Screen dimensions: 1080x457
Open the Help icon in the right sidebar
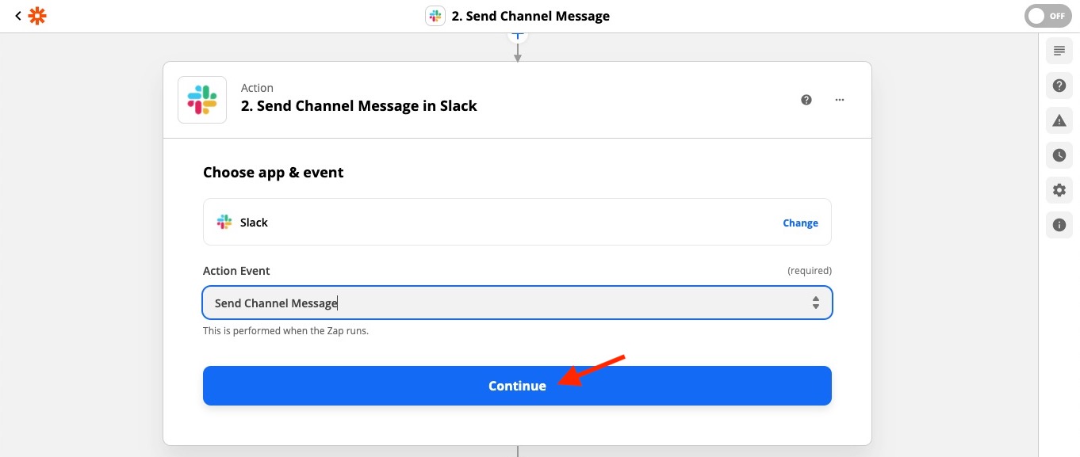click(1059, 86)
